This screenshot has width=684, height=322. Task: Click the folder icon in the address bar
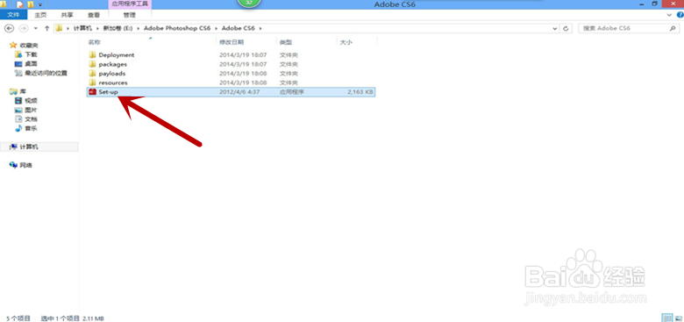point(59,28)
